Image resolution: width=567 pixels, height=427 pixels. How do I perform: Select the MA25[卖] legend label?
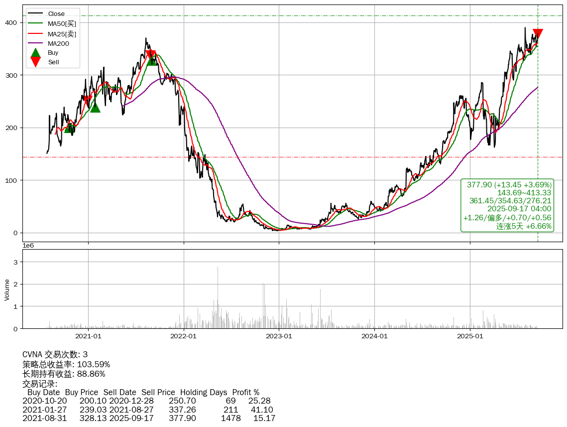pos(62,34)
